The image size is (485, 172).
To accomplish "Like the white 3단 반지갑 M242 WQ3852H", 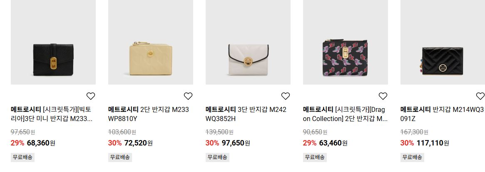I will click(286, 96).
